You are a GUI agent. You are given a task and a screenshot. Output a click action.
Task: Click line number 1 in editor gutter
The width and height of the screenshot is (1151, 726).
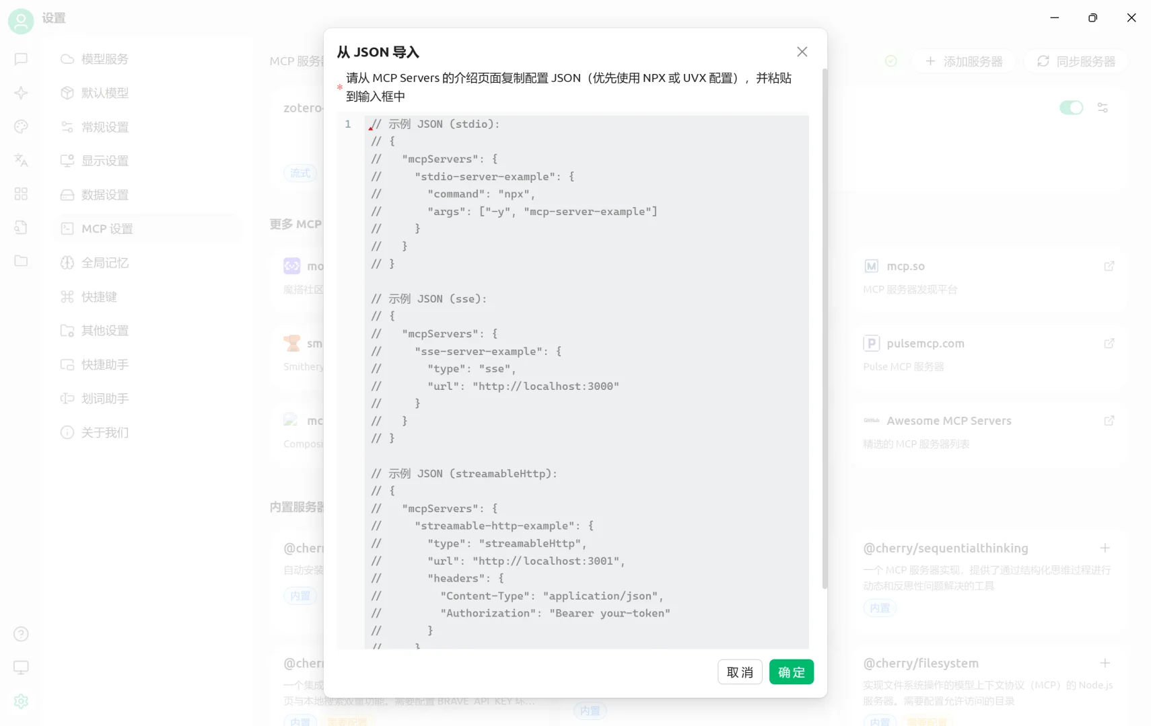(348, 124)
